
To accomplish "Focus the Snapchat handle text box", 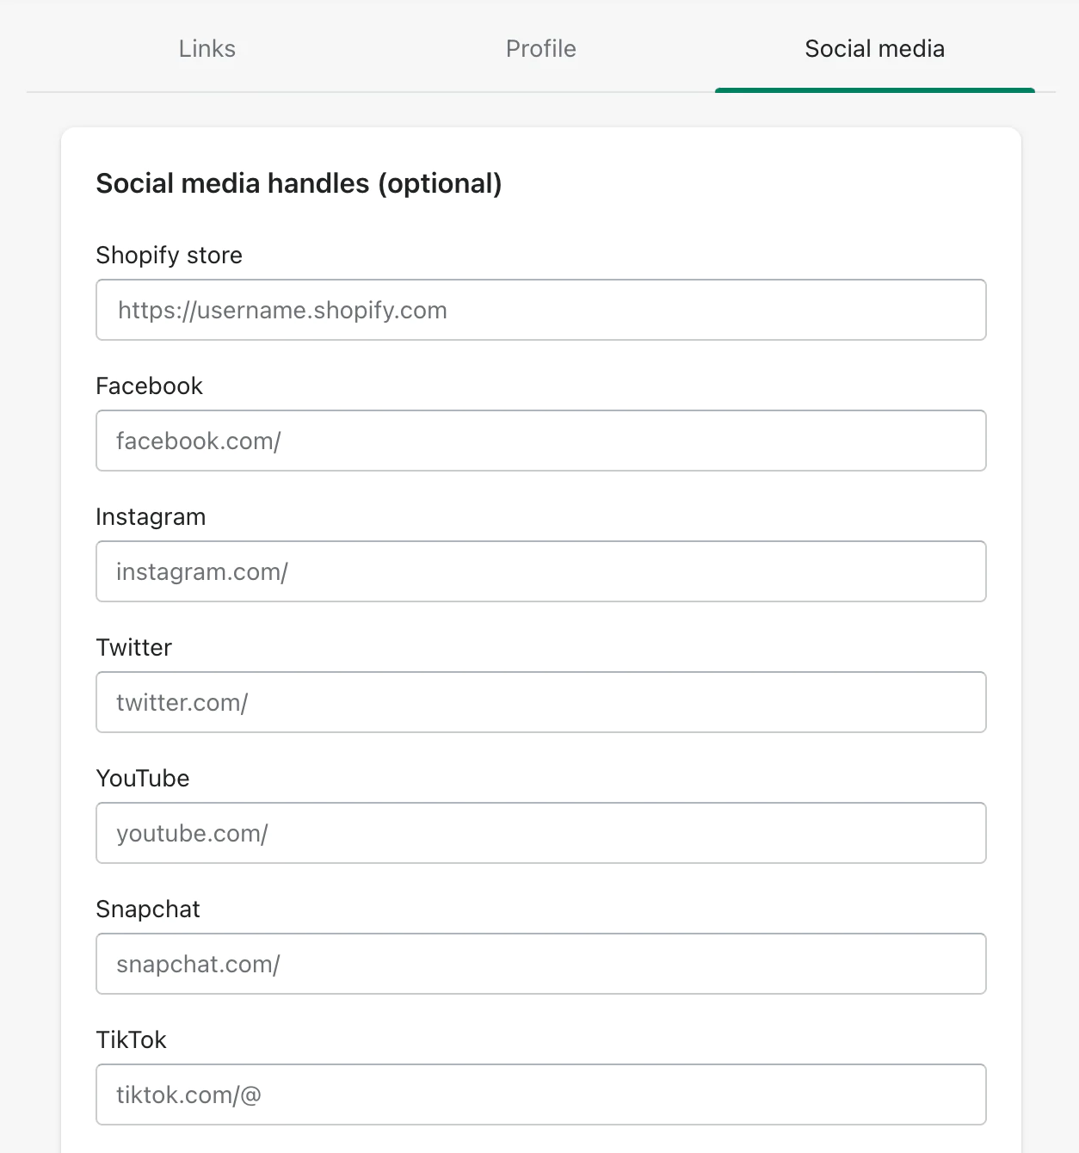I will point(540,964).
